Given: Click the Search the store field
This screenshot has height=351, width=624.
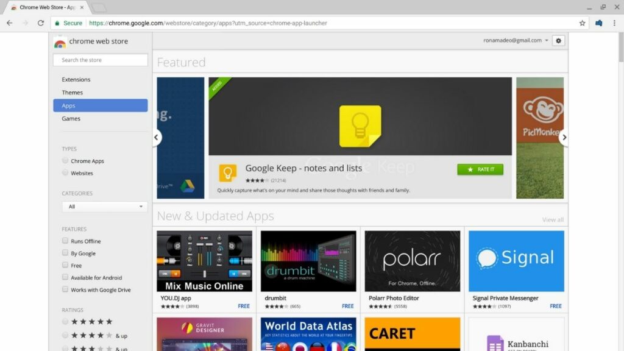Looking at the screenshot, I should [x=100, y=60].
